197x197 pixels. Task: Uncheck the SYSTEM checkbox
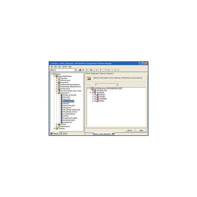tap(95, 97)
